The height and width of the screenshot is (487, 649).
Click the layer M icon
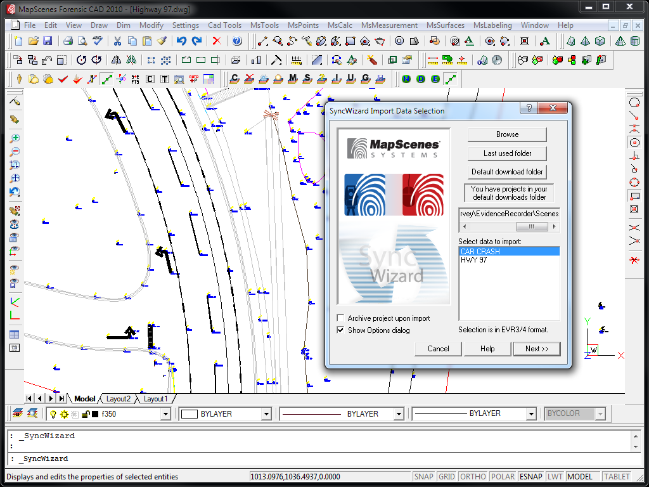click(293, 78)
